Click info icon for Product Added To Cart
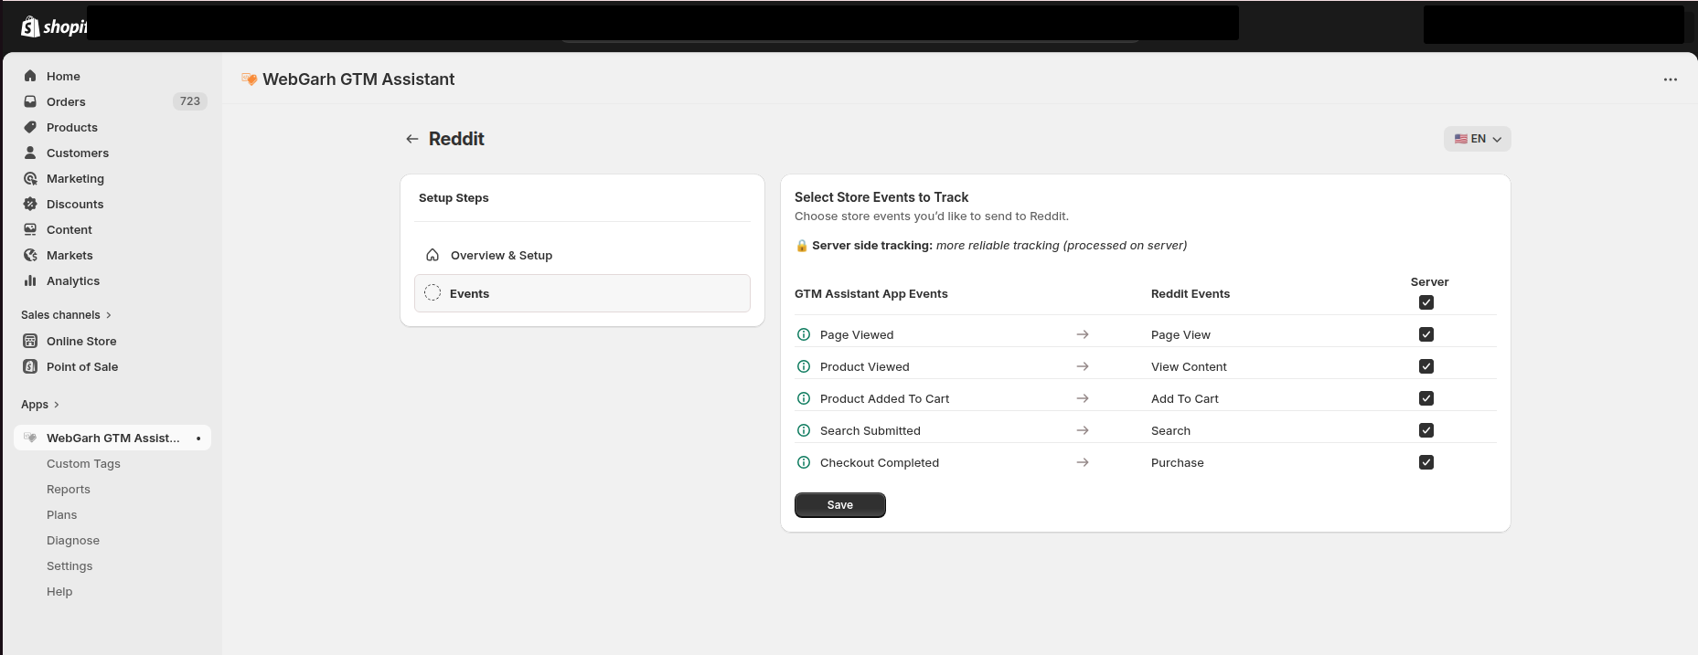 804,398
